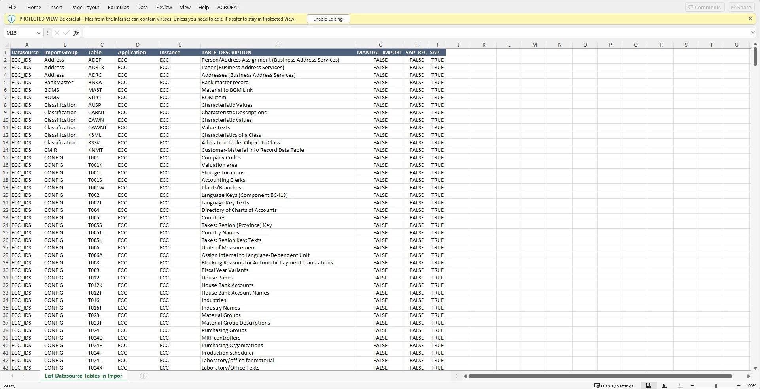Click the cell containing 'KNMT'

pyautogui.click(x=102, y=150)
